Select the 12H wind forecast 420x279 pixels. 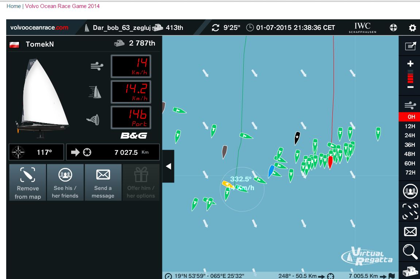[410, 126]
